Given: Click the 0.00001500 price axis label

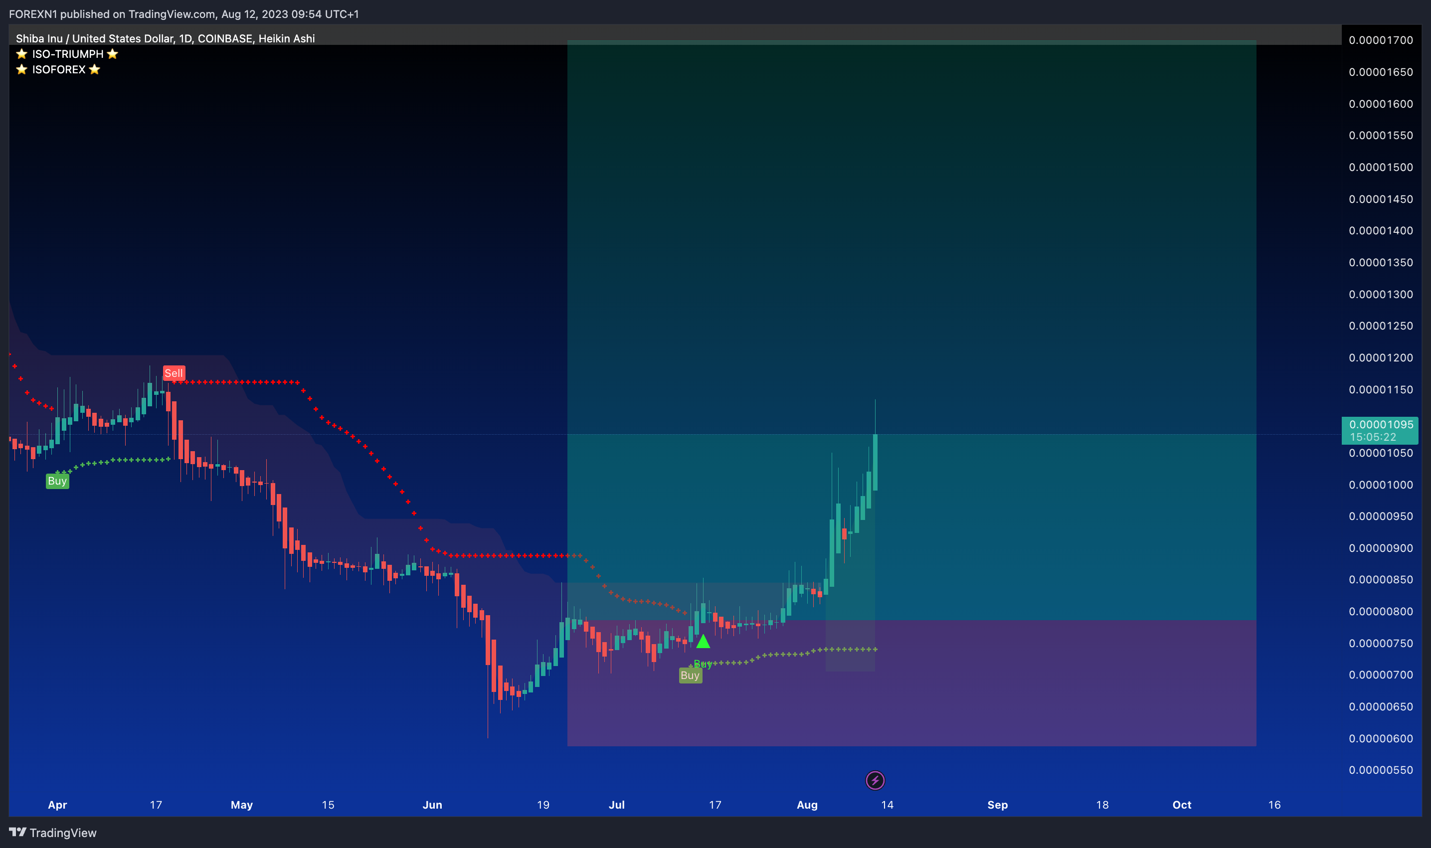Looking at the screenshot, I should click(1381, 168).
